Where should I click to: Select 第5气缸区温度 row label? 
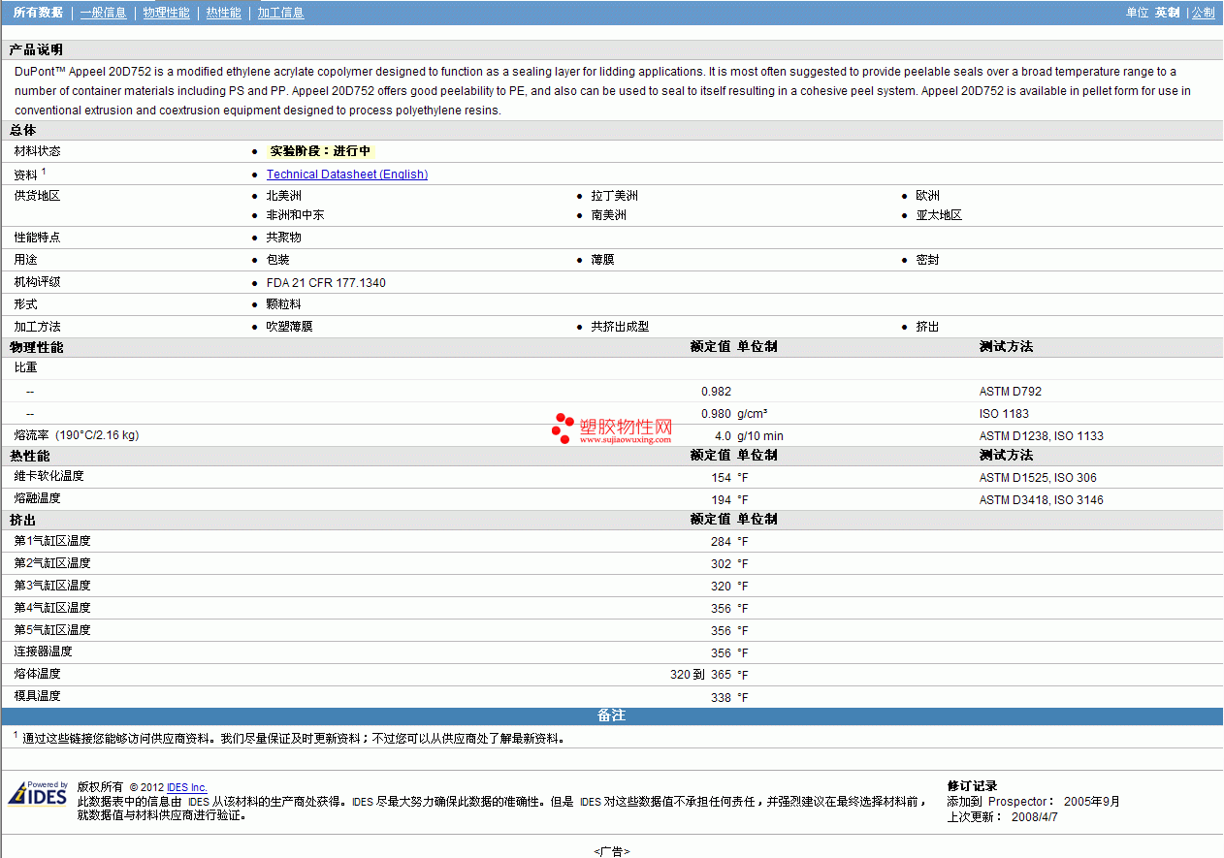pos(52,630)
